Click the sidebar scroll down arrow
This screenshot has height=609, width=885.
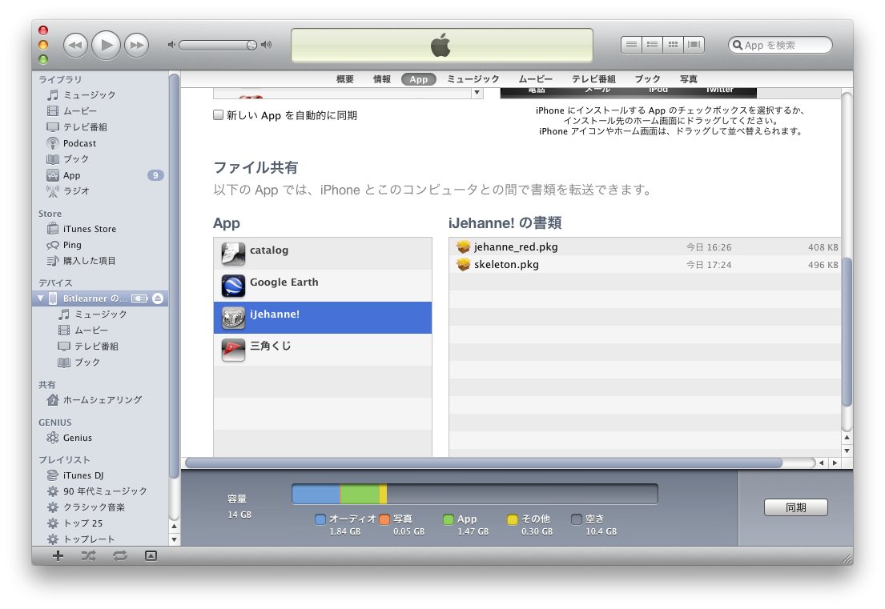point(175,539)
